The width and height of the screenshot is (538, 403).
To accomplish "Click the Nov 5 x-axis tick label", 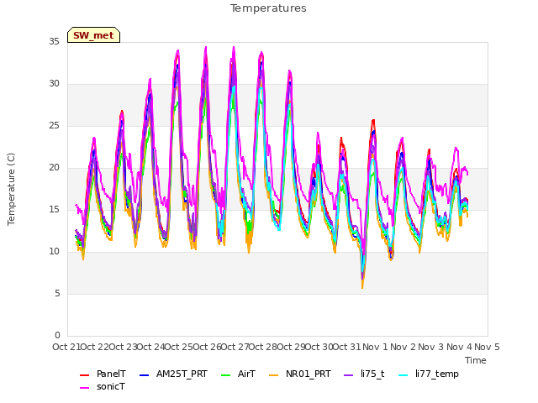I will (487, 347).
